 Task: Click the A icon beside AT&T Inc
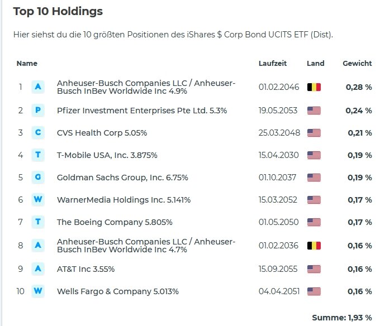pyautogui.click(x=38, y=269)
